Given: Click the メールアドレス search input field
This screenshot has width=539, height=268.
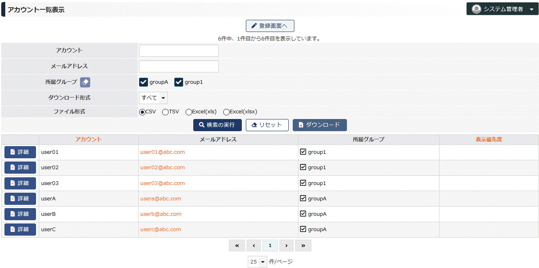Looking at the screenshot, I should pos(179,66).
